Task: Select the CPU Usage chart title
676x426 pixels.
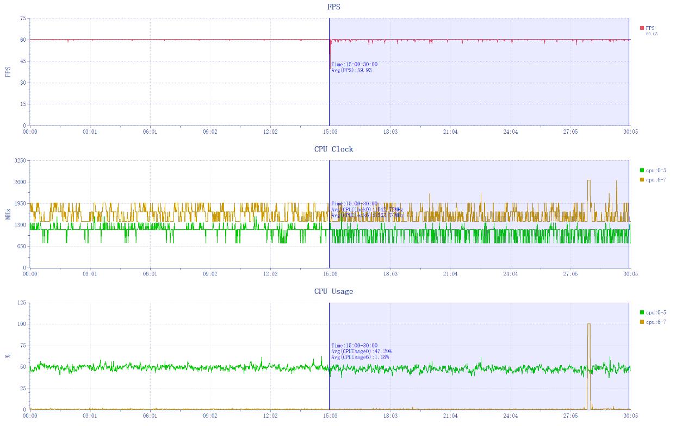Action: 333,291
